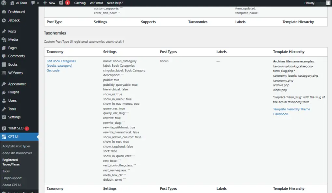The image size is (332, 193).
Task: Open Need help? in admin bar
Action: (115, 3)
